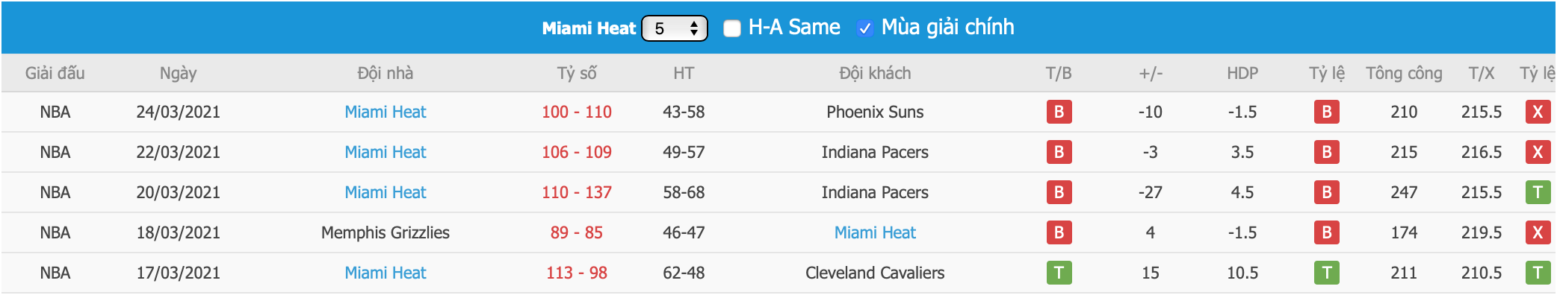Click the Ngày column header
The image size is (1557, 298).
click(x=178, y=73)
